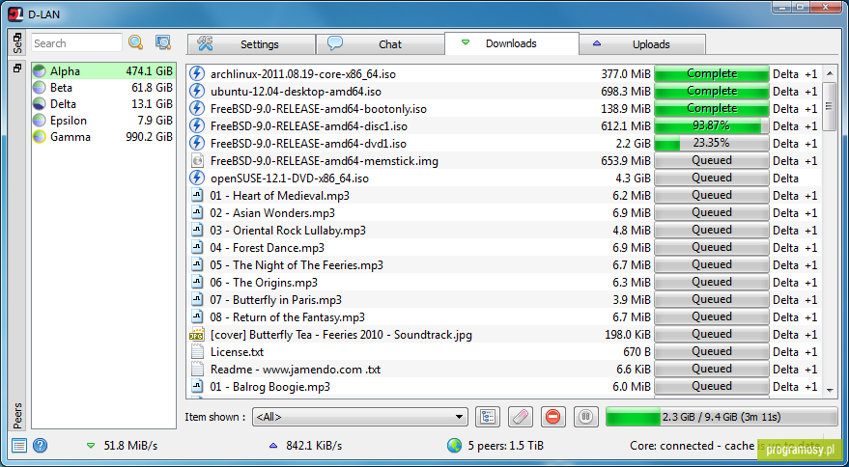Click the ubuntu-12.04 iso lightning icon
The height and width of the screenshot is (467, 849).
coord(197,91)
